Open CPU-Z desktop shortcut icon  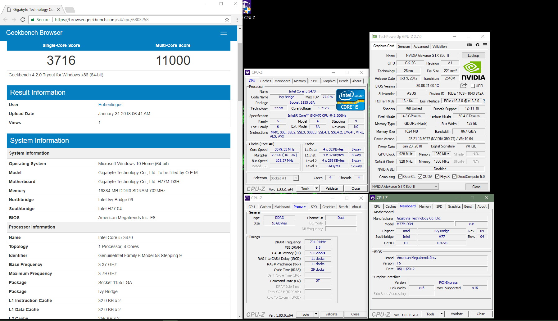coord(247,10)
